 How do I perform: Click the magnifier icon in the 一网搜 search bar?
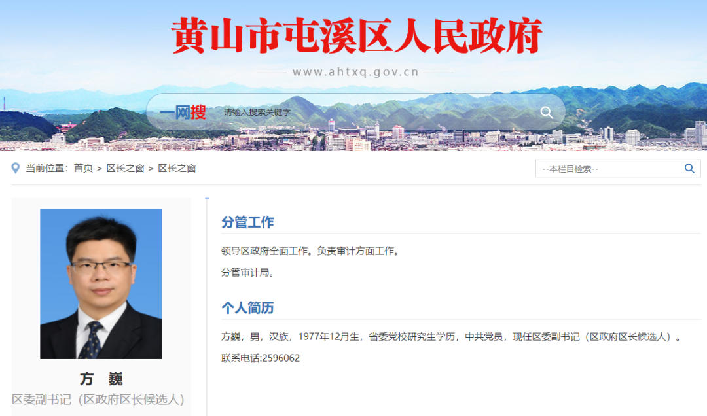coord(547,113)
